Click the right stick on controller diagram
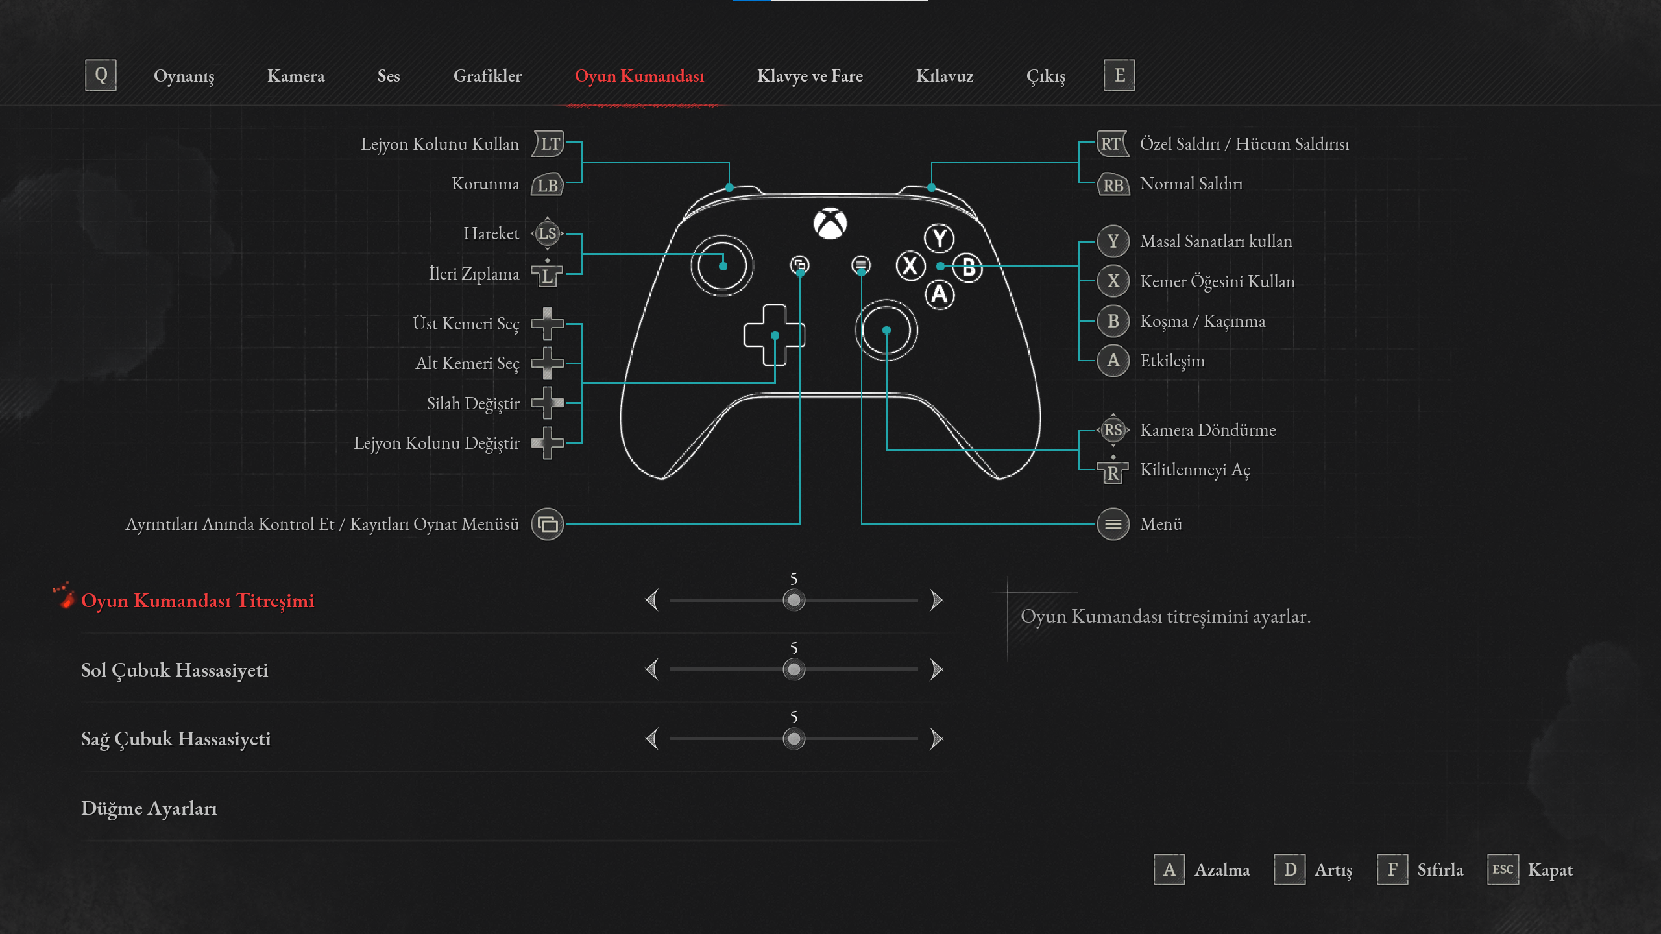Viewport: 1661px width, 934px height. (886, 330)
